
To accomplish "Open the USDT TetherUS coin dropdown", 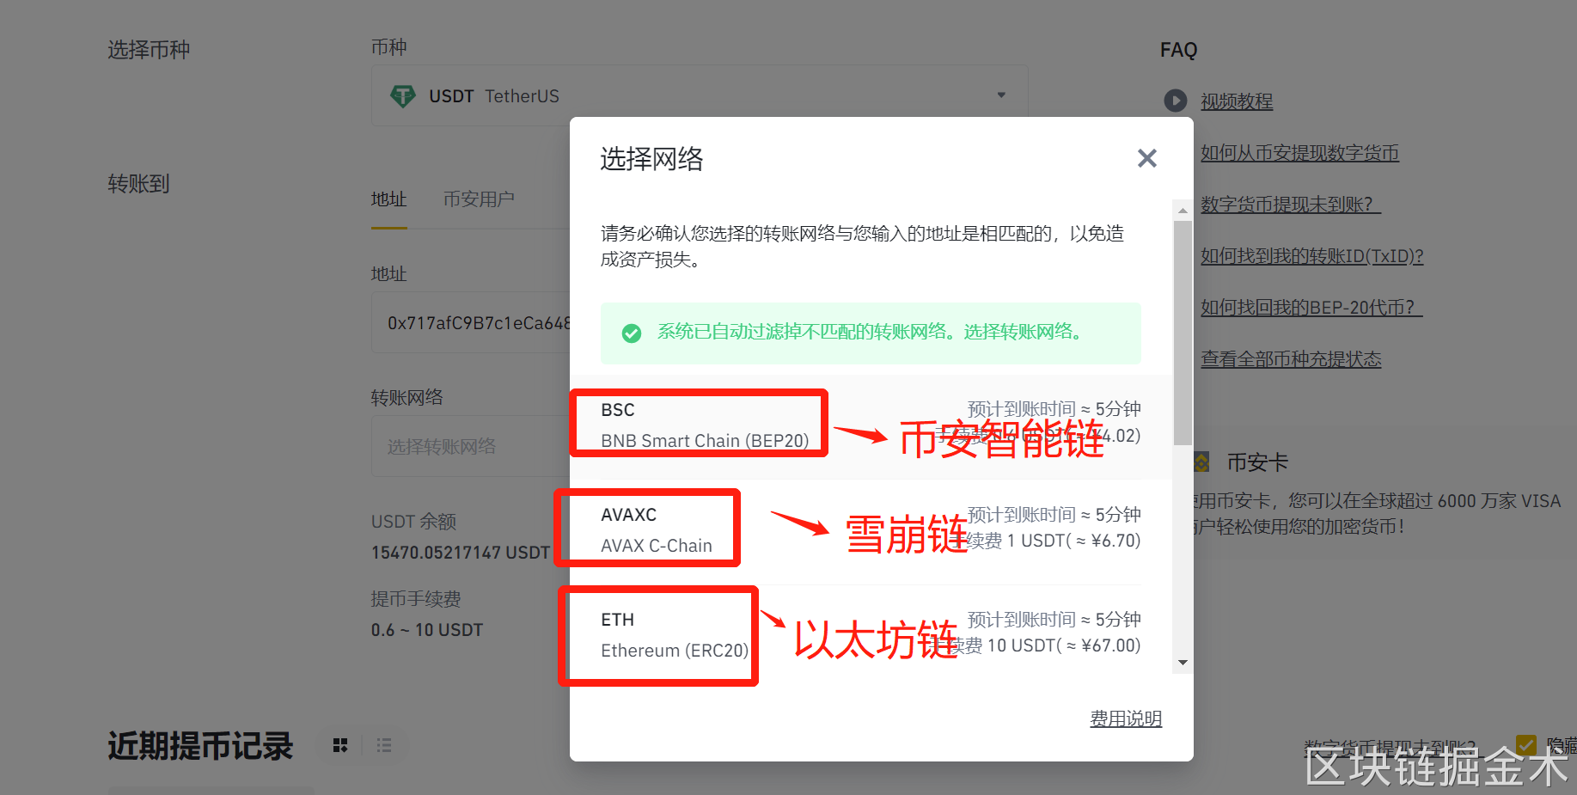I will pos(700,95).
